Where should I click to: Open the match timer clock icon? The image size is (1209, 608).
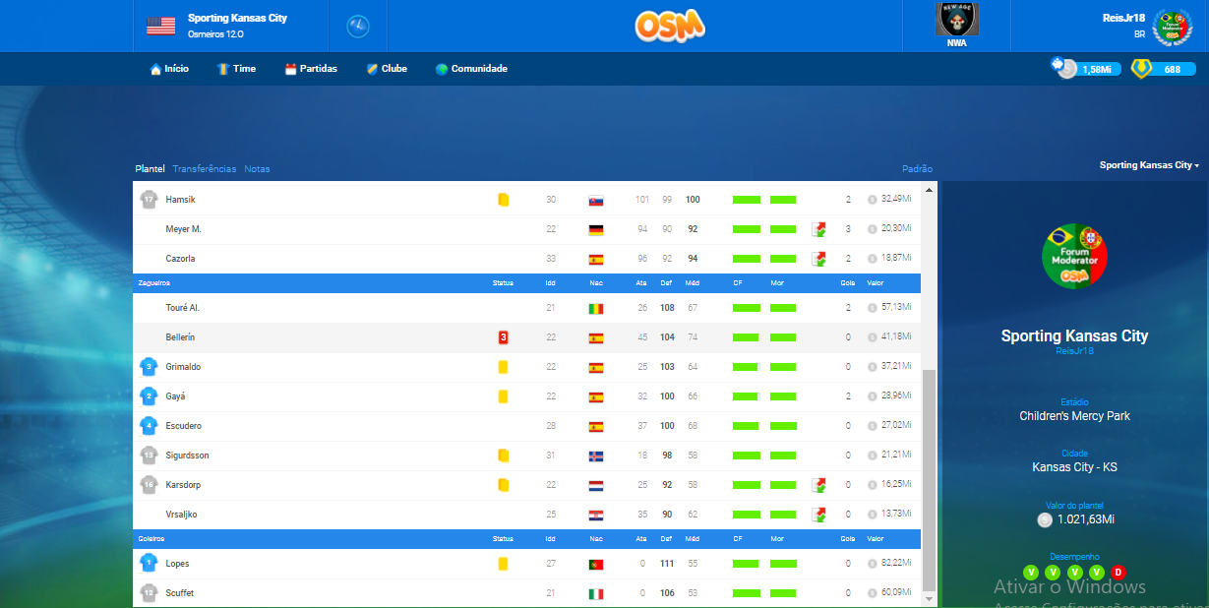pos(358,27)
